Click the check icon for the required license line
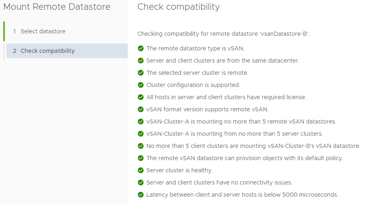366x204 pixels. point(141,97)
